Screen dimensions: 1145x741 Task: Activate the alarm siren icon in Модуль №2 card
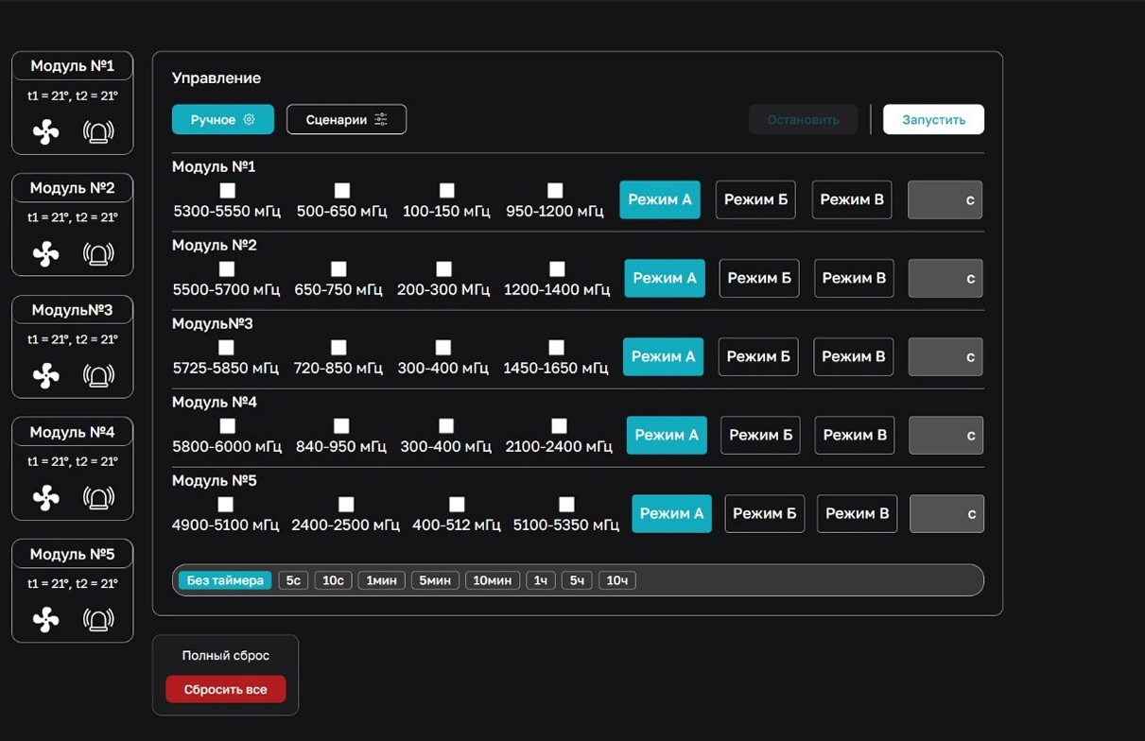[x=98, y=254]
